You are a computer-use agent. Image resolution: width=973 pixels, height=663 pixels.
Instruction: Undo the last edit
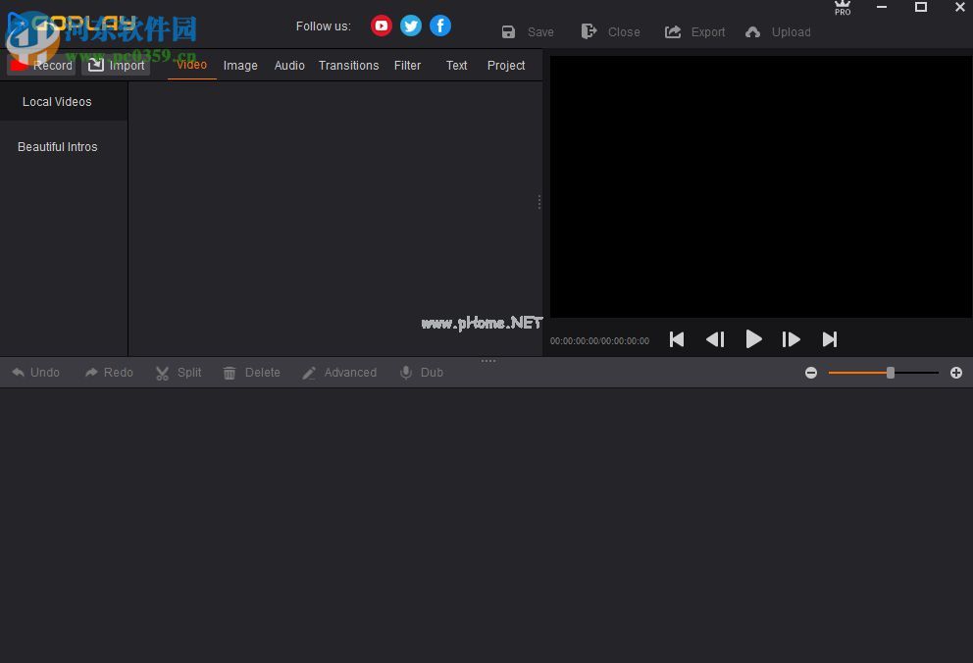point(36,372)
